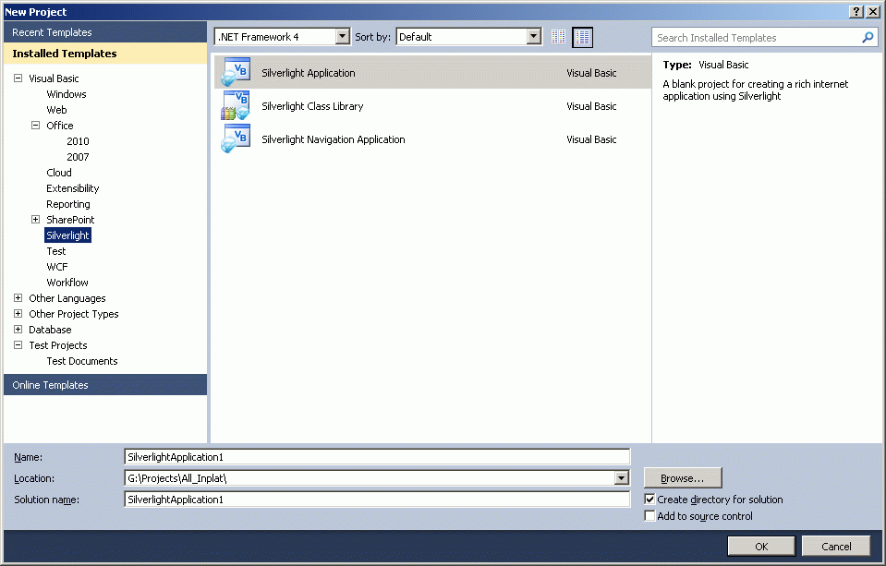Select Windows under Visual Basic
Viewport: 886px width, 566px height.
pyautogui.click(x=67, y=94)
